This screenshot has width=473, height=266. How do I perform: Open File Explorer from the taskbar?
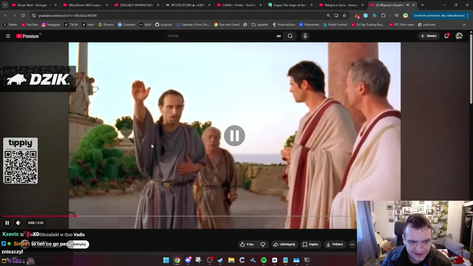point(231,260)
